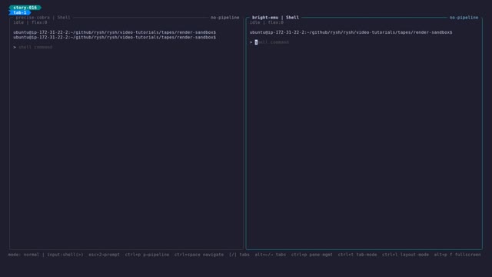Click the bright-emu shell command input field
The image size is (492, 277).
point(271,42)
